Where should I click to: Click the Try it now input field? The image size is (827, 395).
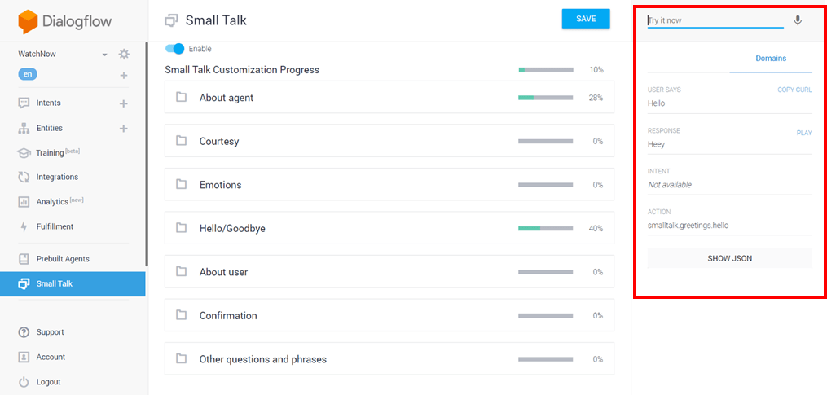(x=715, y=20)
